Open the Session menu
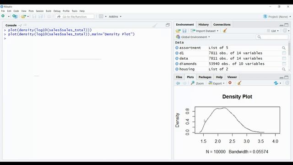Image resolution: width=293 pixels, height=165 pixels. pos(40,11)
